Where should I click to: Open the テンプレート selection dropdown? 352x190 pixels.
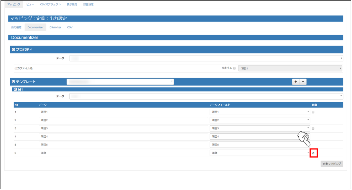[x=120, y=82]
